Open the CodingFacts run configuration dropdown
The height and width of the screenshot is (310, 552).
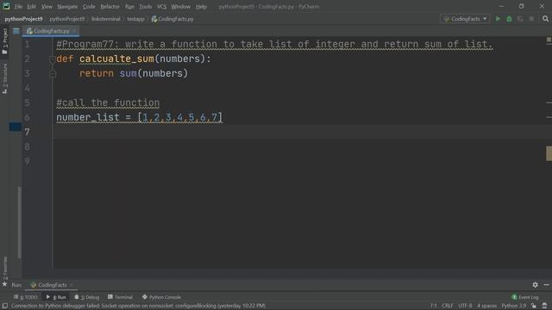[x=465, y=19]
